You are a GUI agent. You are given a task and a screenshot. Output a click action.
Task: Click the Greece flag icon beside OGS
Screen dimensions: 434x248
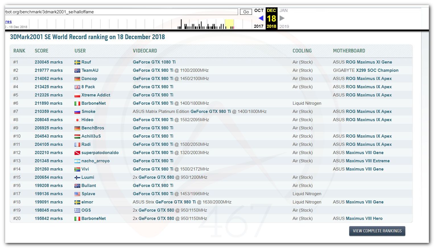pyautogui.click(x=77, y=211)
